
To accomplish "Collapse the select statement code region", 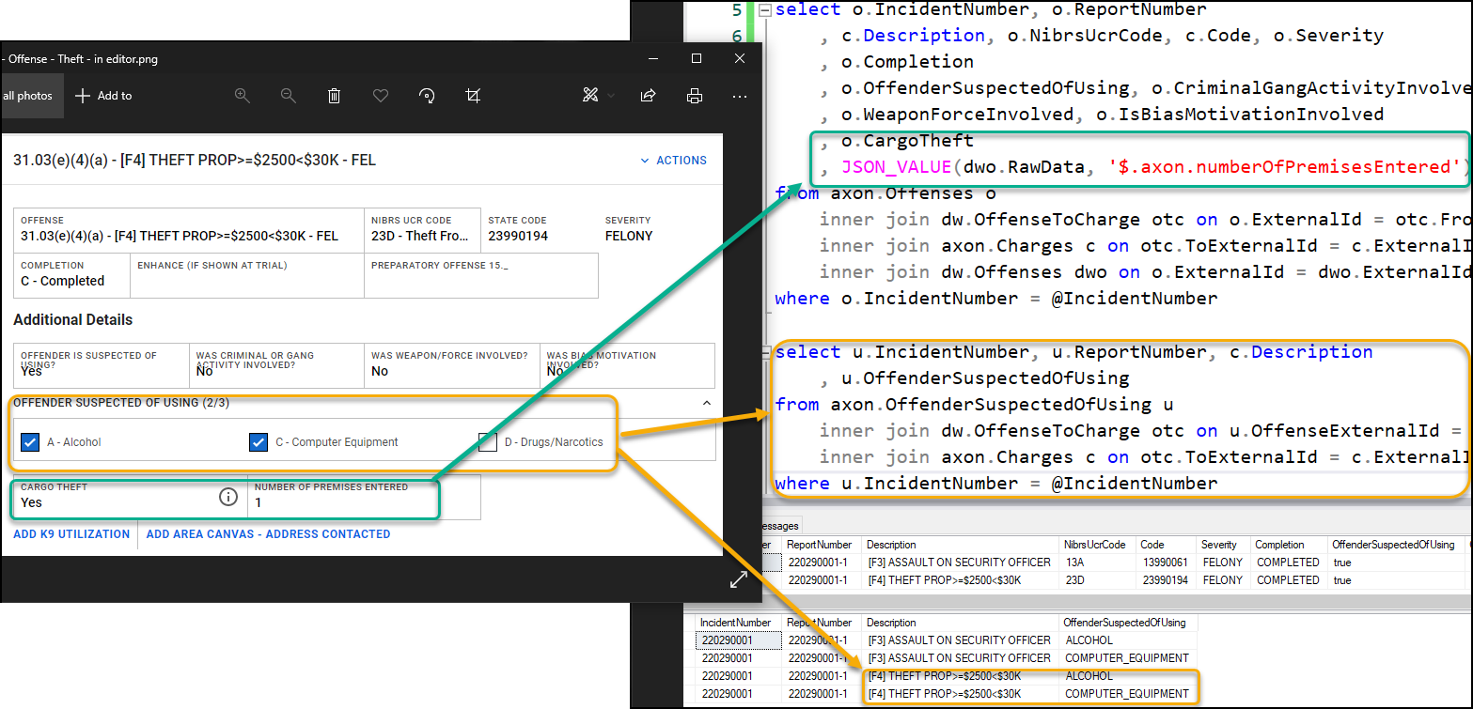I will (764, 9).
